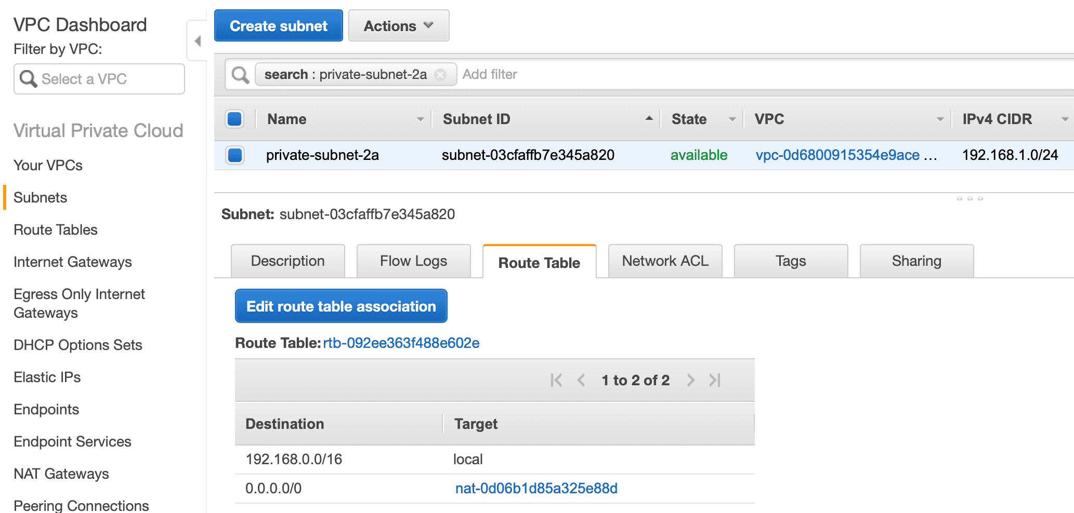
Task: Open NAT Gateways in the sidebar
Action: coord(61,474)
